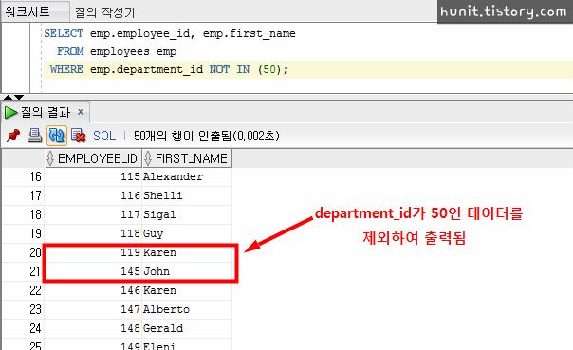Click the delete row icon with red X
The height and width of the screenshot is (350, 573).
click(78, 136)
